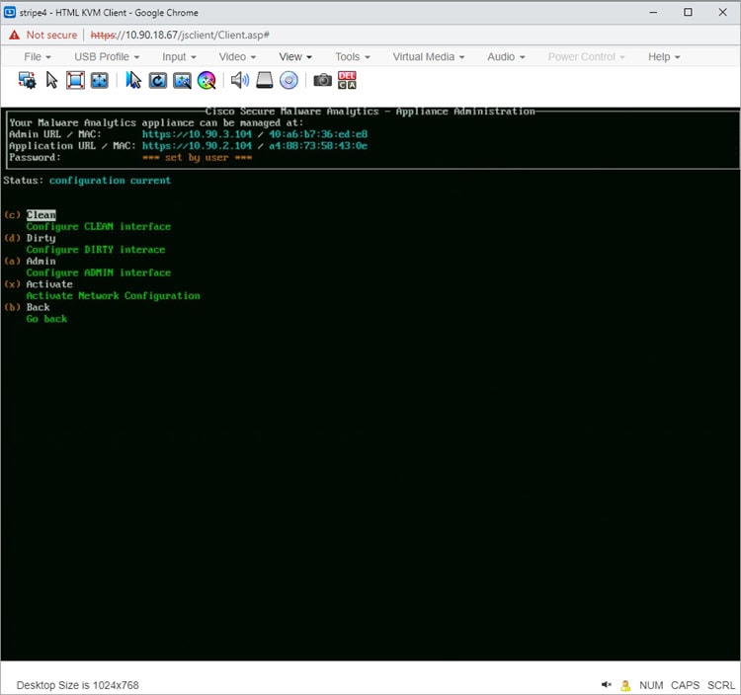This screenshot has width=741, height=695.
Task: Toggle the SCRL lock indicator
Action: pos(720,685)
